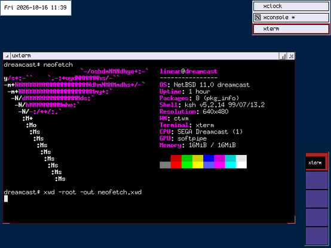Click the dark blue neofetch color block
This screenshot has height=248, width=331.
[209, 158]
